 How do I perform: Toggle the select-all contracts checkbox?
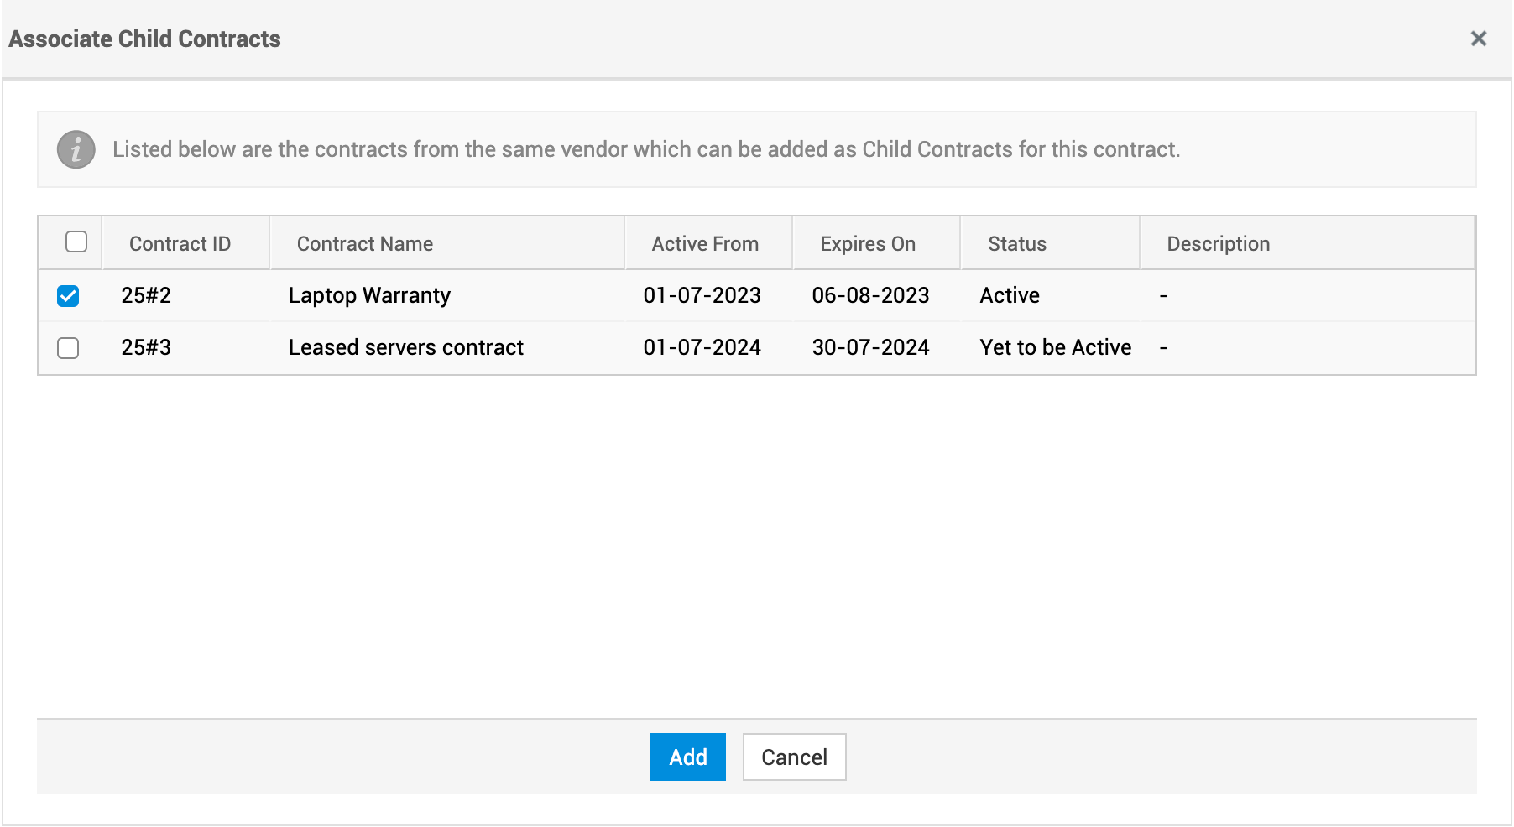(x=76, y=242)
